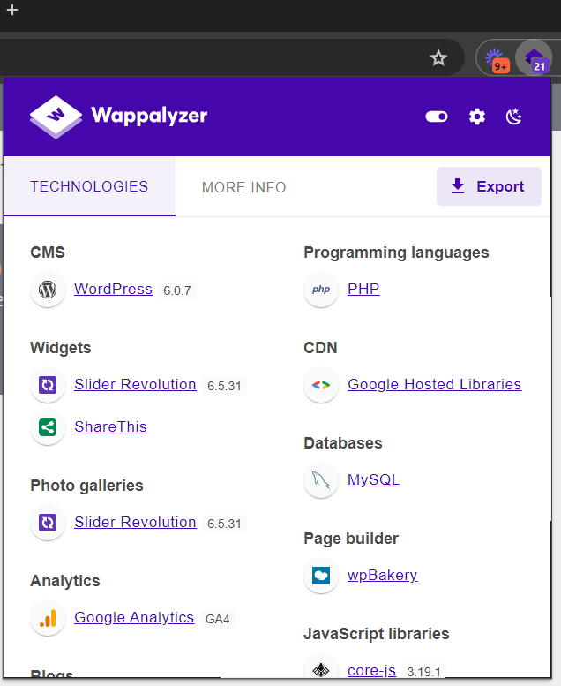Click Slider Revolution icon under Photo galleries
The height and width of the screenshot is (686, 561).
[x=48, y=523]
